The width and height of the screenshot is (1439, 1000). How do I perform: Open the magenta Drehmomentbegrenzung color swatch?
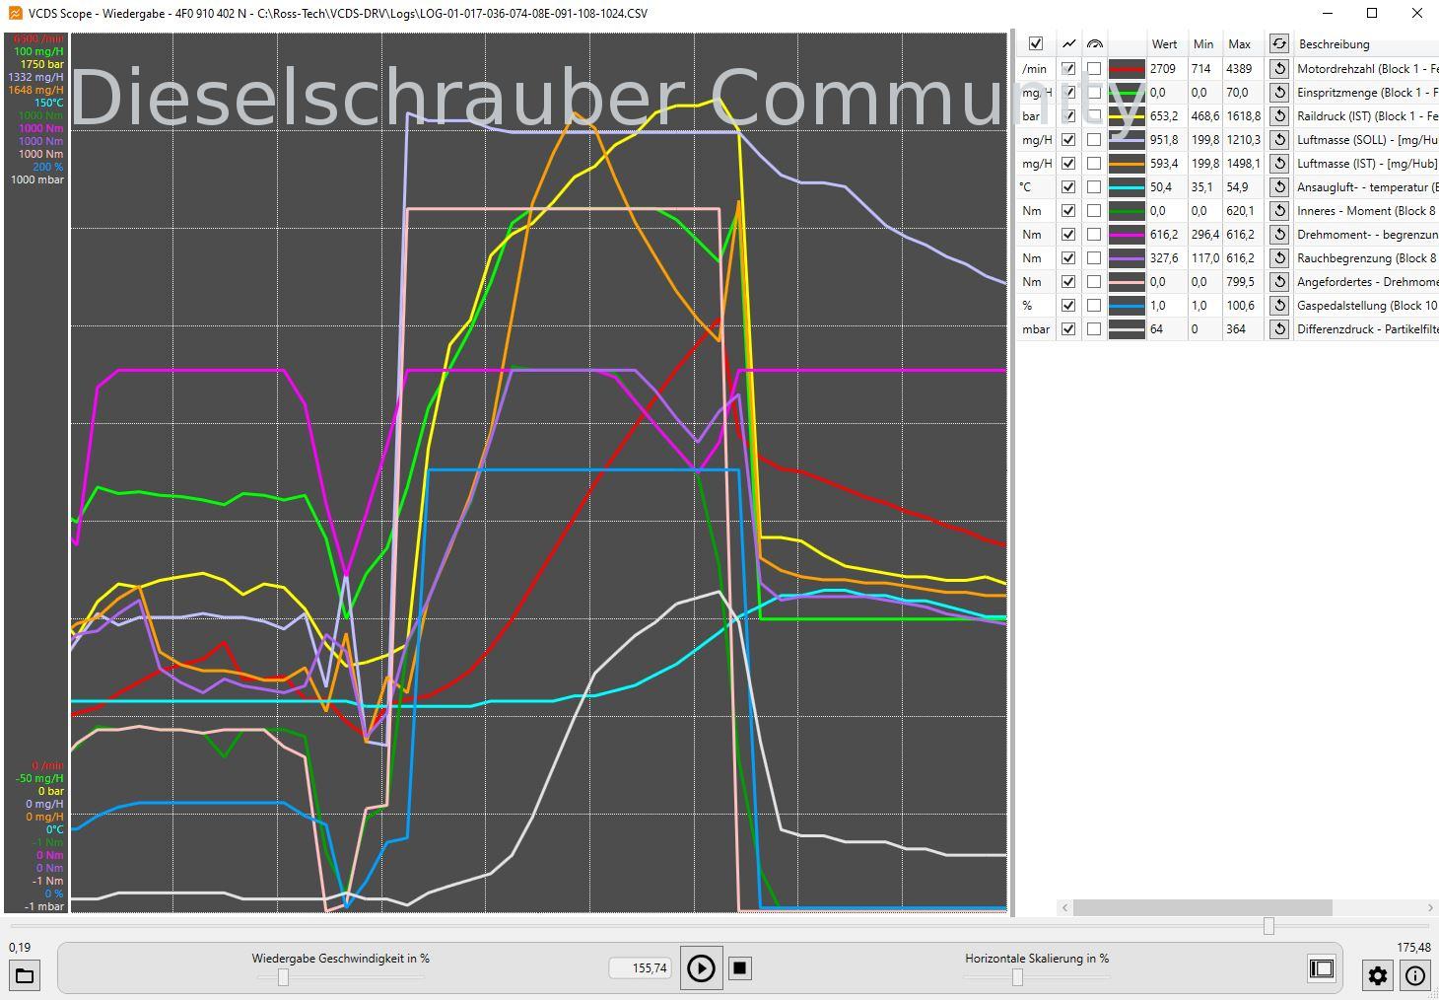[1127, 235]
